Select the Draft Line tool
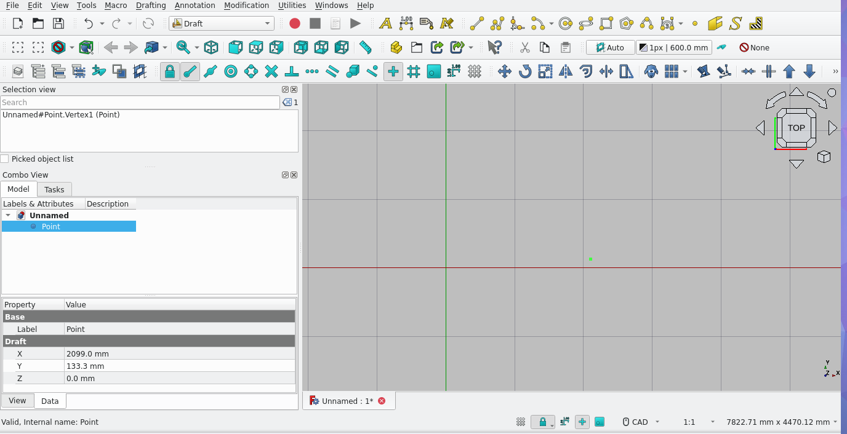The width and height of the screenshot is (847, 434). [x=477, y=23]
